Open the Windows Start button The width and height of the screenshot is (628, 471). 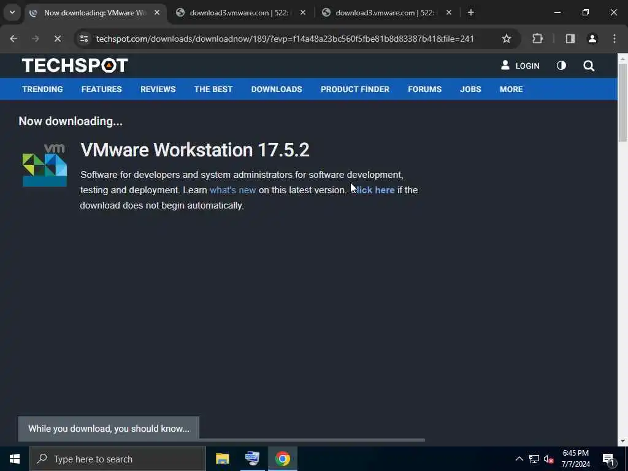click(x=15, y=459)
